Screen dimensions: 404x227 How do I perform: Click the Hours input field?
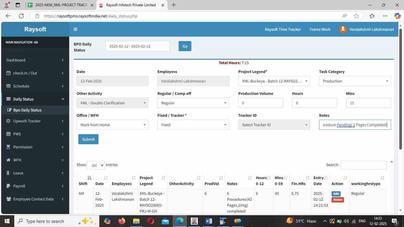click(314, 103)
